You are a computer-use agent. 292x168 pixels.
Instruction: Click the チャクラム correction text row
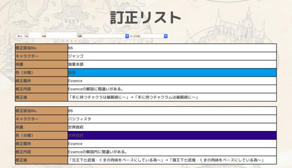172,97
